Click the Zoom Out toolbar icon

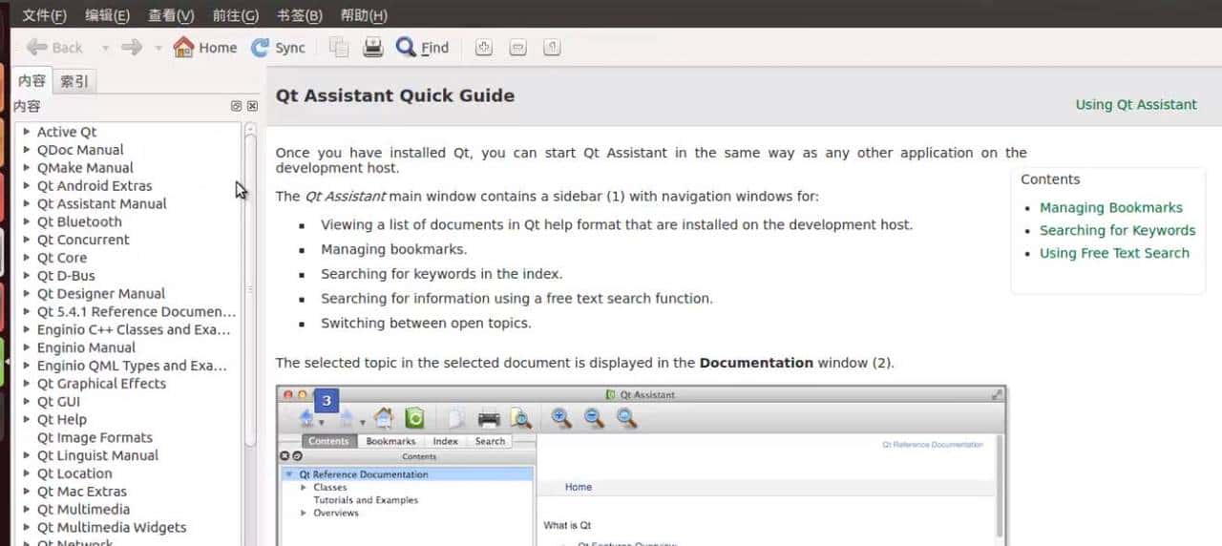tap(517, 48)
